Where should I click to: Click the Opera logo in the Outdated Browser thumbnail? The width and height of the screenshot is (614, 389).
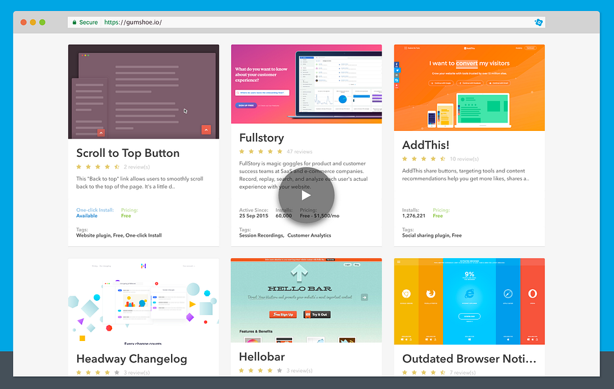532,292
